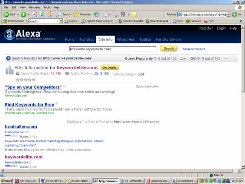Image resolution: width=245 pixels, height=184 pixels.
Task: Click the site statistics bar-chart icon
Action: pyautogui.click(x=9, y=70)
